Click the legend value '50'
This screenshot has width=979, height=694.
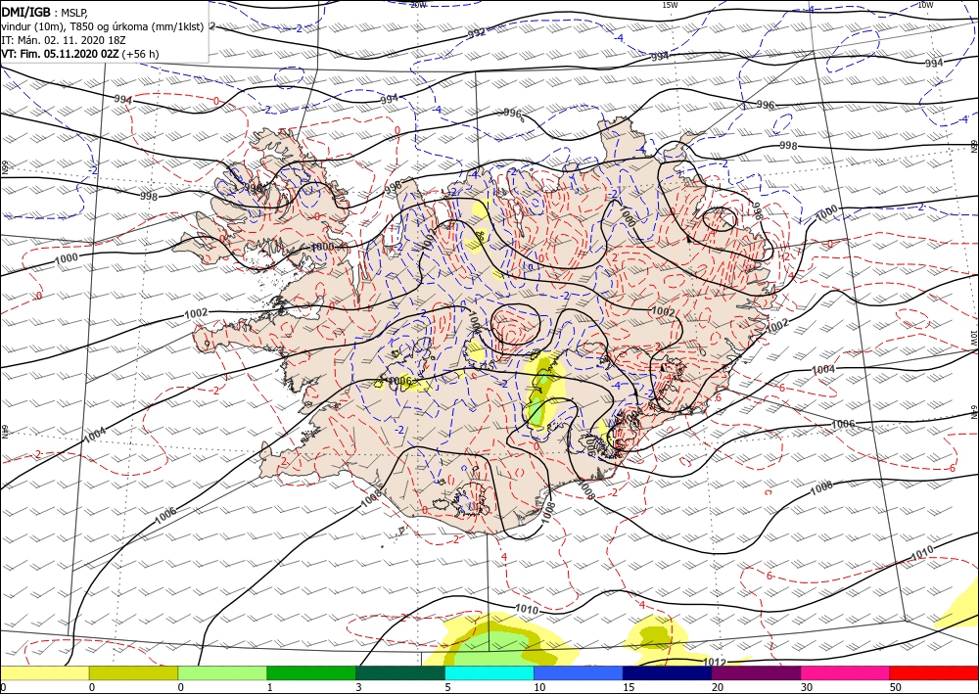[x=896, y=687]
